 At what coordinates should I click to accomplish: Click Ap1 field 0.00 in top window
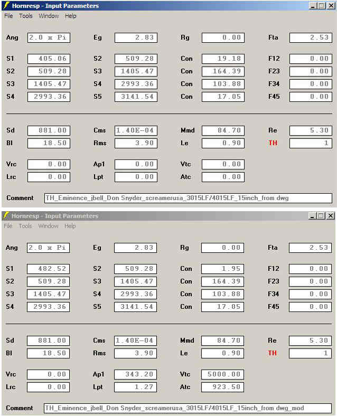(136, 164)
